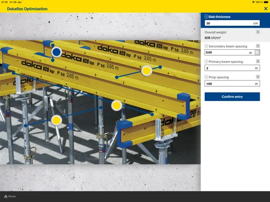Select the yellow secondary beam spacing hotspot

147,71
